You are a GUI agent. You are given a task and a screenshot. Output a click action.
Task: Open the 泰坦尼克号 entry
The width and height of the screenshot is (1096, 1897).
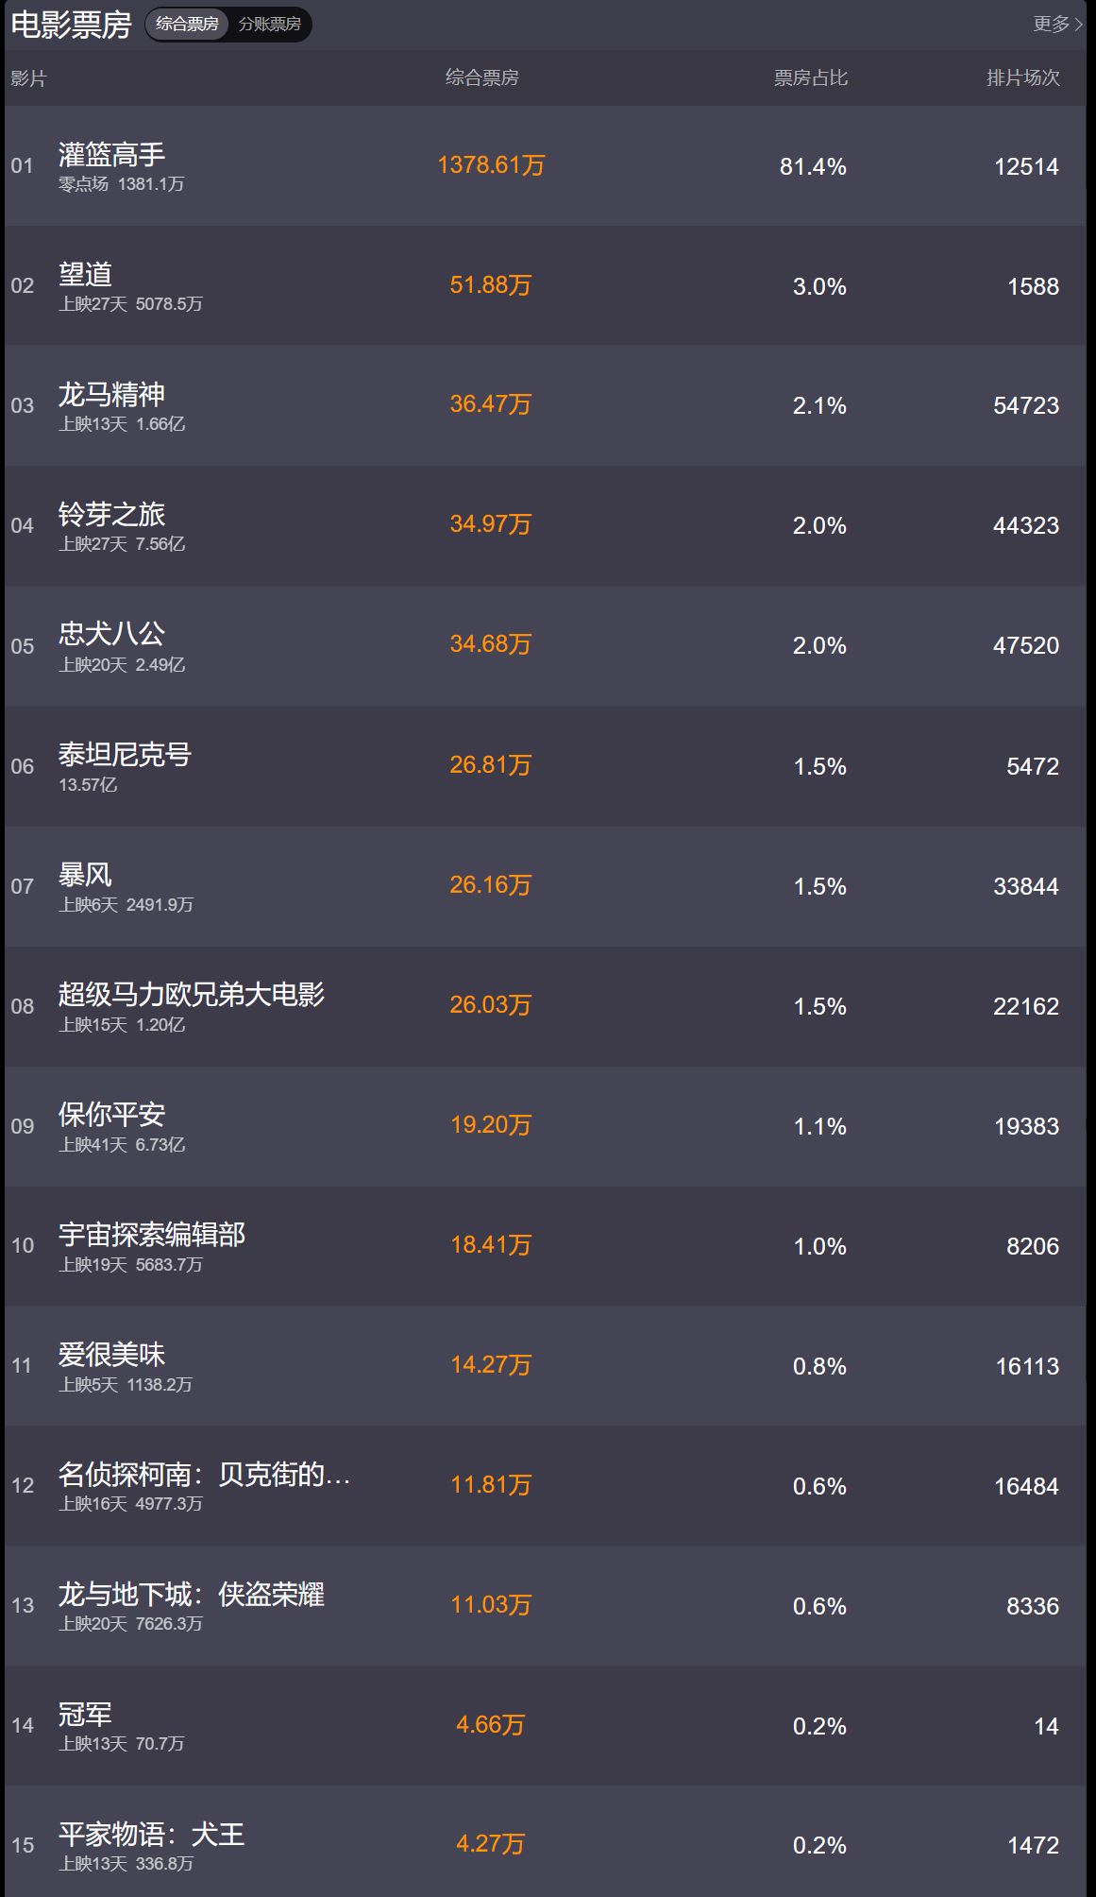click(x=125, y=754)
